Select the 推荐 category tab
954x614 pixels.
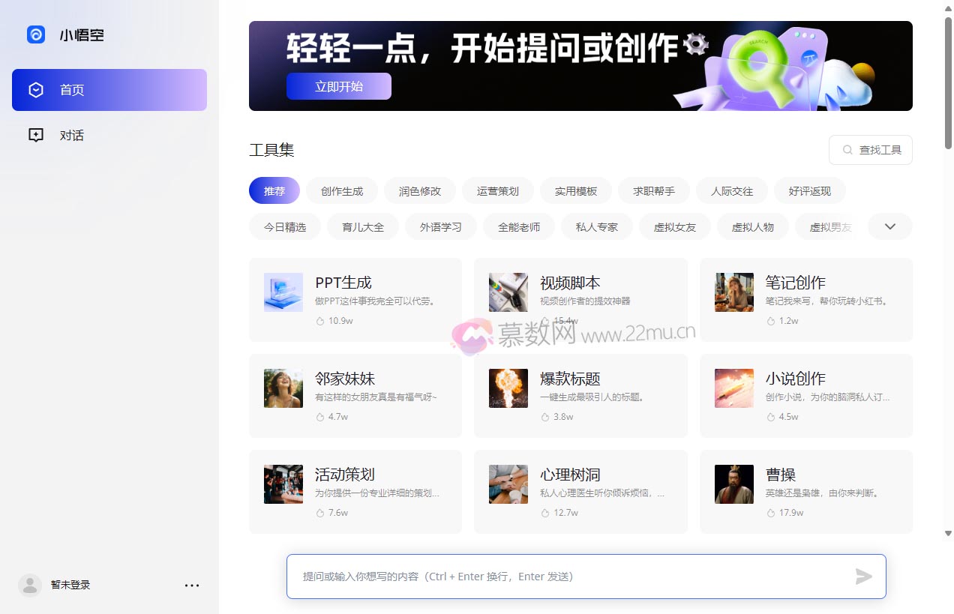point(274,190)
